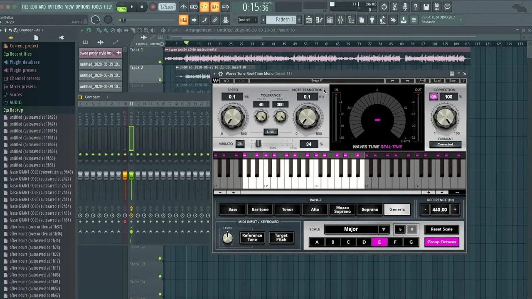This screenshot has height=299, width=532.
Task: Stop playback with the stop button
Action: [142, 7]
